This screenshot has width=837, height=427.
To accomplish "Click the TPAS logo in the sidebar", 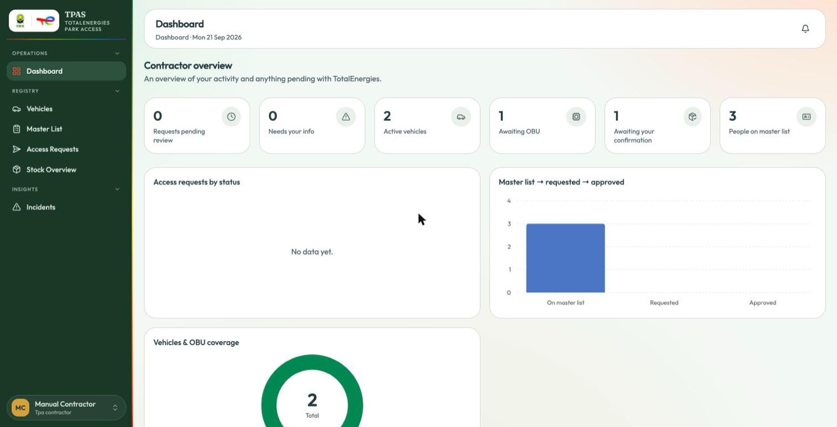I will (x=34, y=21).
